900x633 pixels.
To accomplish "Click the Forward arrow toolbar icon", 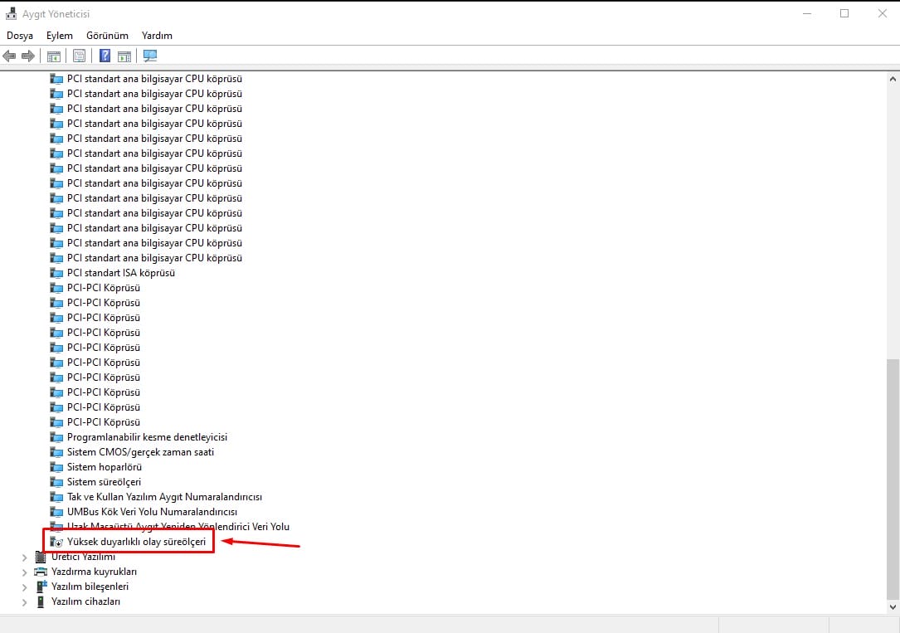I will pos(28,56).
